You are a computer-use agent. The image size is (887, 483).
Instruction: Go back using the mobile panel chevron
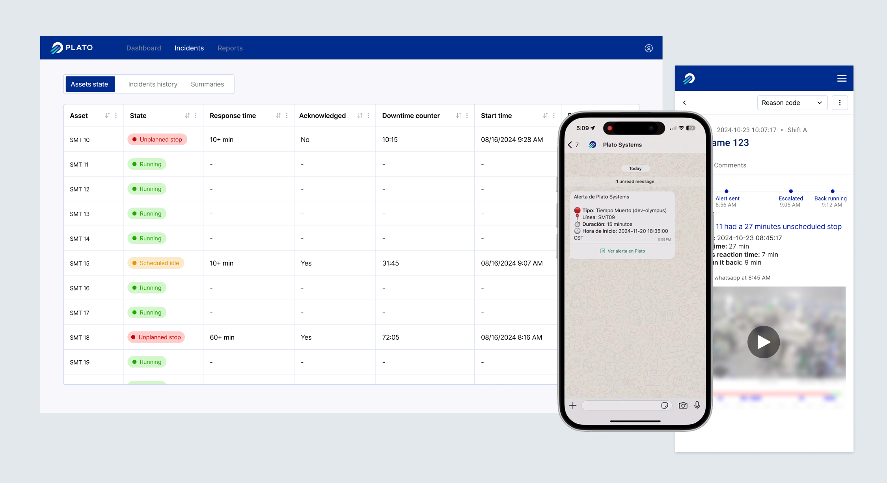685,103
